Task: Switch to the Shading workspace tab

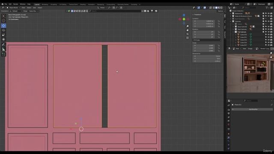Action: point(83,4)
